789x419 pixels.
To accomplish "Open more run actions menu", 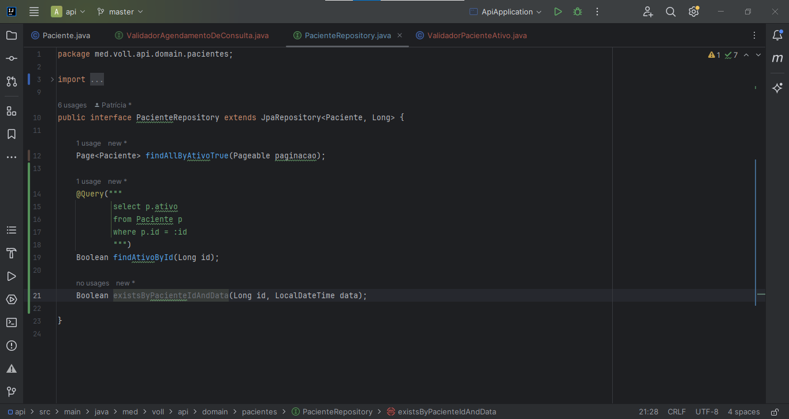I will (x=597, y=12).
